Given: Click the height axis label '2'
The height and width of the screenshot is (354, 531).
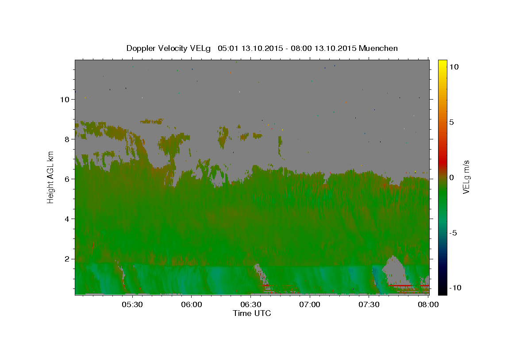Looking at the screenshot, I should (68, 259).
